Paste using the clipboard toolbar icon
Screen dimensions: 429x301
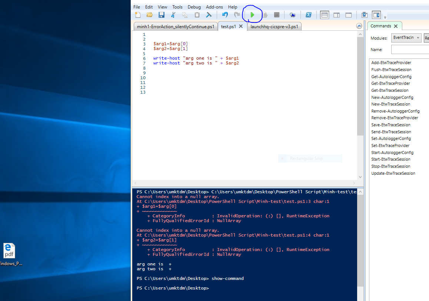click(x=197, y=15)
